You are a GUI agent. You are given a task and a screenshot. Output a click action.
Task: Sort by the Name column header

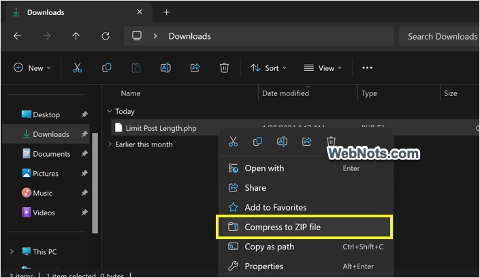[x=131, y=93]
